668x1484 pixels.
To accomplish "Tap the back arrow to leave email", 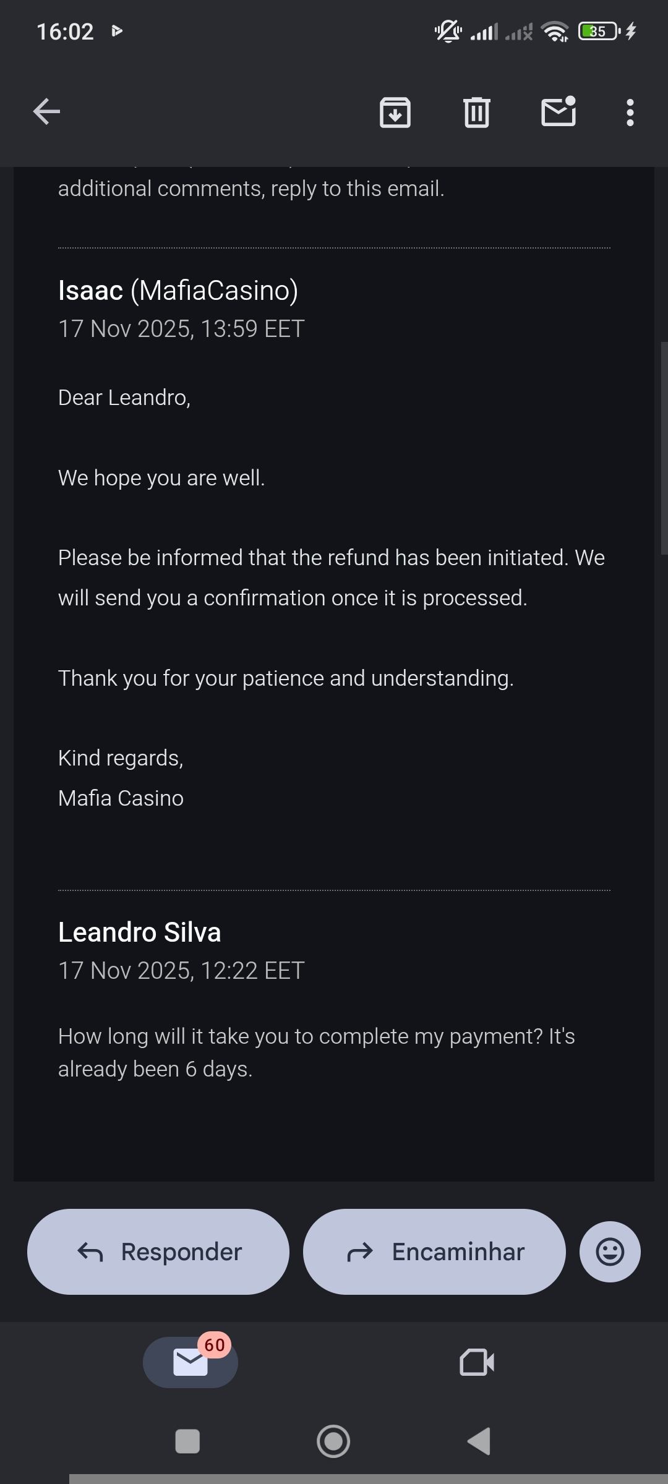I will [x=46, y=112].
